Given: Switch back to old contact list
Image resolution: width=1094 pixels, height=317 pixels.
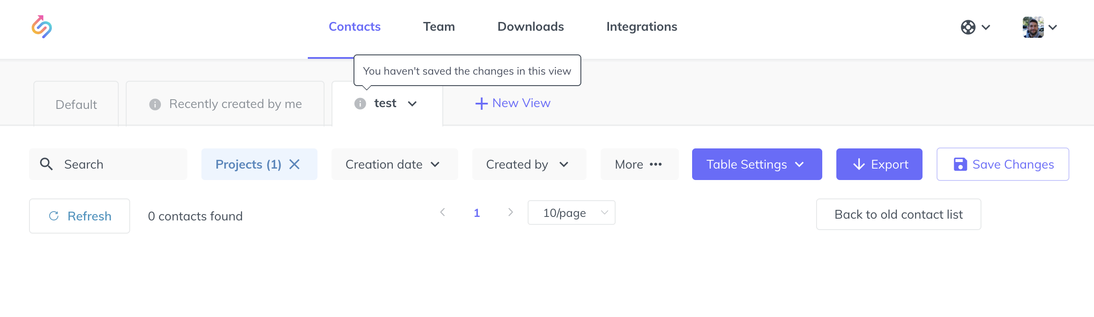Looking at the screenshot, I should pos(899,214).
